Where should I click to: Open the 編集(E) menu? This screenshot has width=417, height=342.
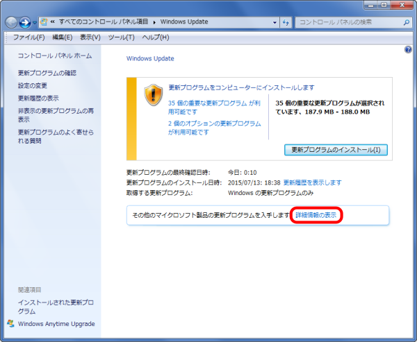[x=63, y=37]
